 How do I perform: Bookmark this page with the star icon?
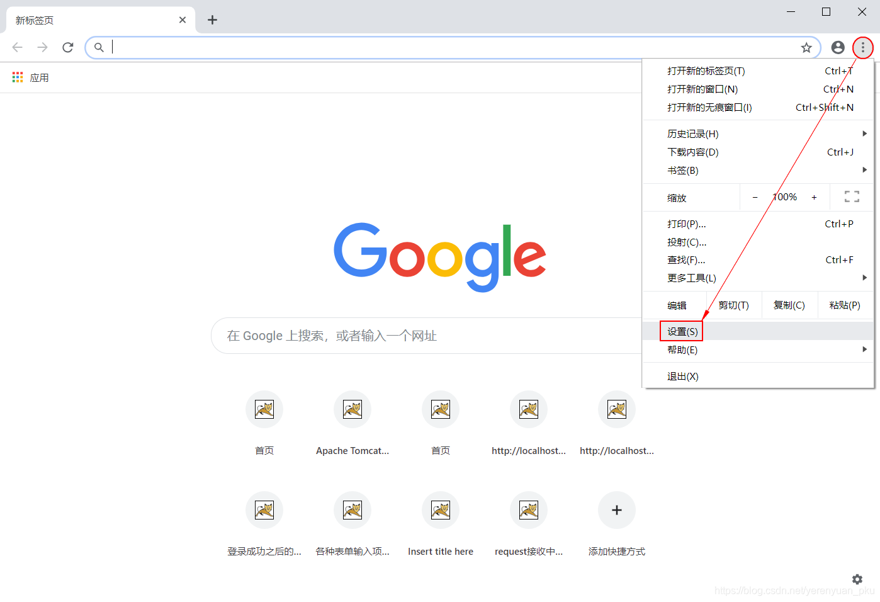806,47
